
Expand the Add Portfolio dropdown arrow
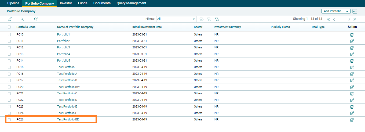[x=347, y=11]
